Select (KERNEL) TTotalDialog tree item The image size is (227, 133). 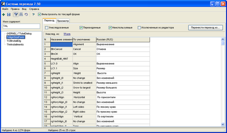click(19, 34)
